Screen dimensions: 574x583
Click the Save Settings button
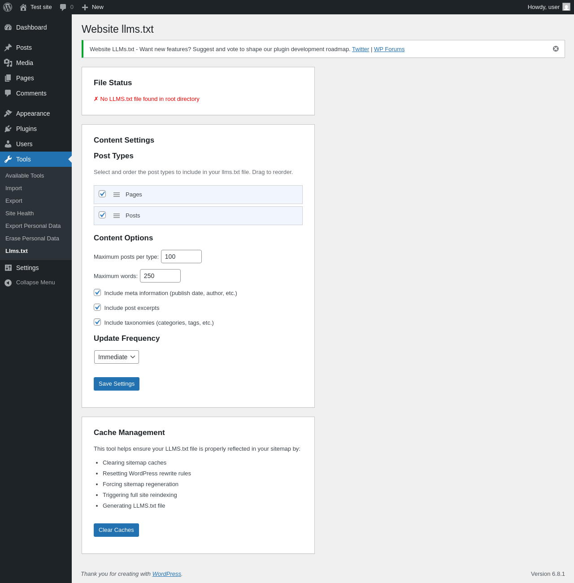pyautogui.click(x=117, y=384)
